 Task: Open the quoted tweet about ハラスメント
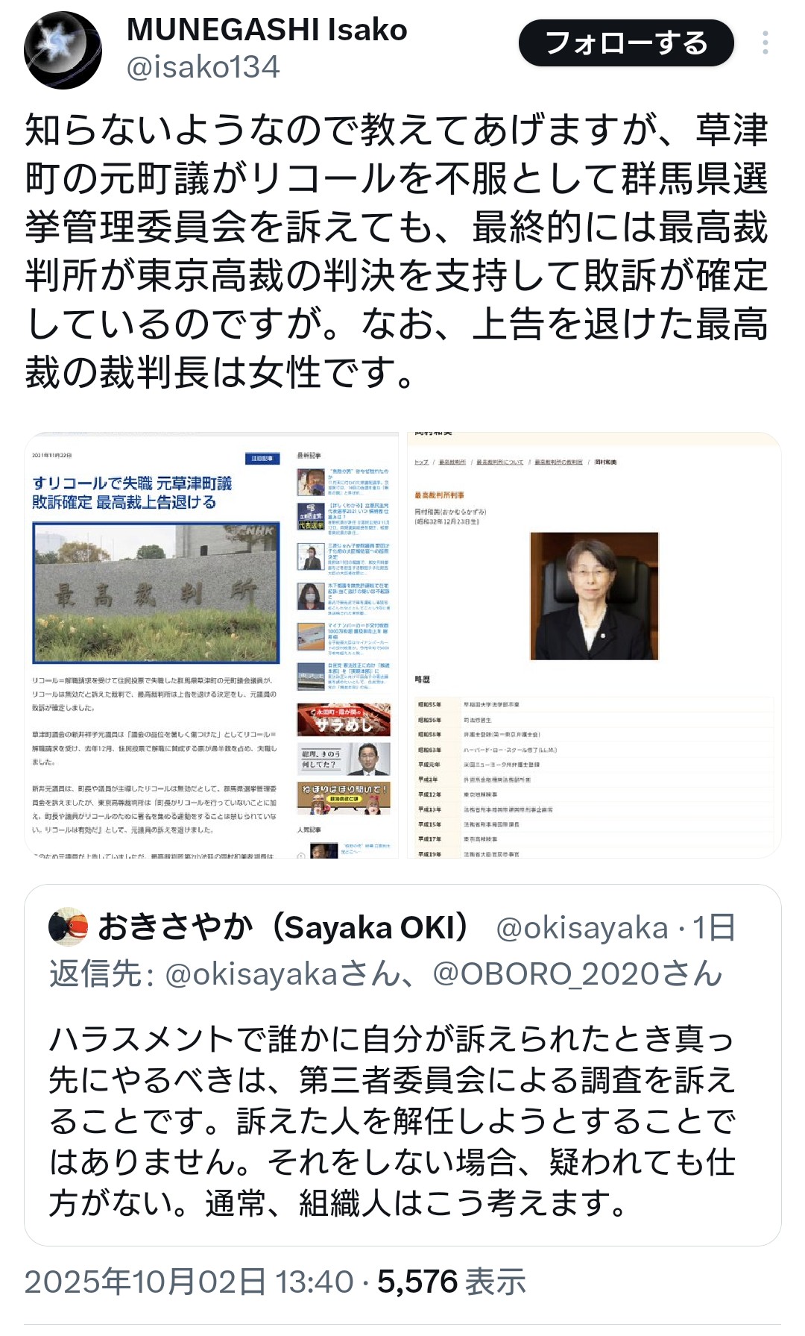392,1120
